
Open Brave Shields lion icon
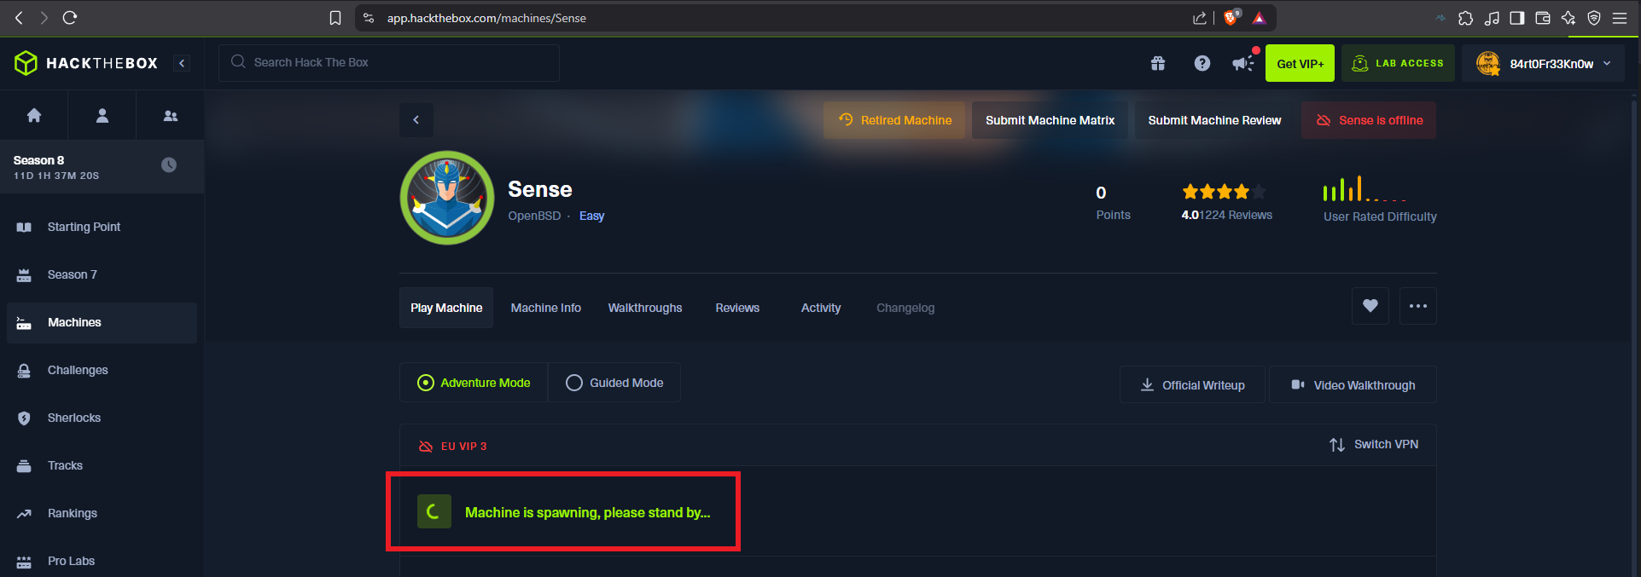(1231, 17)
